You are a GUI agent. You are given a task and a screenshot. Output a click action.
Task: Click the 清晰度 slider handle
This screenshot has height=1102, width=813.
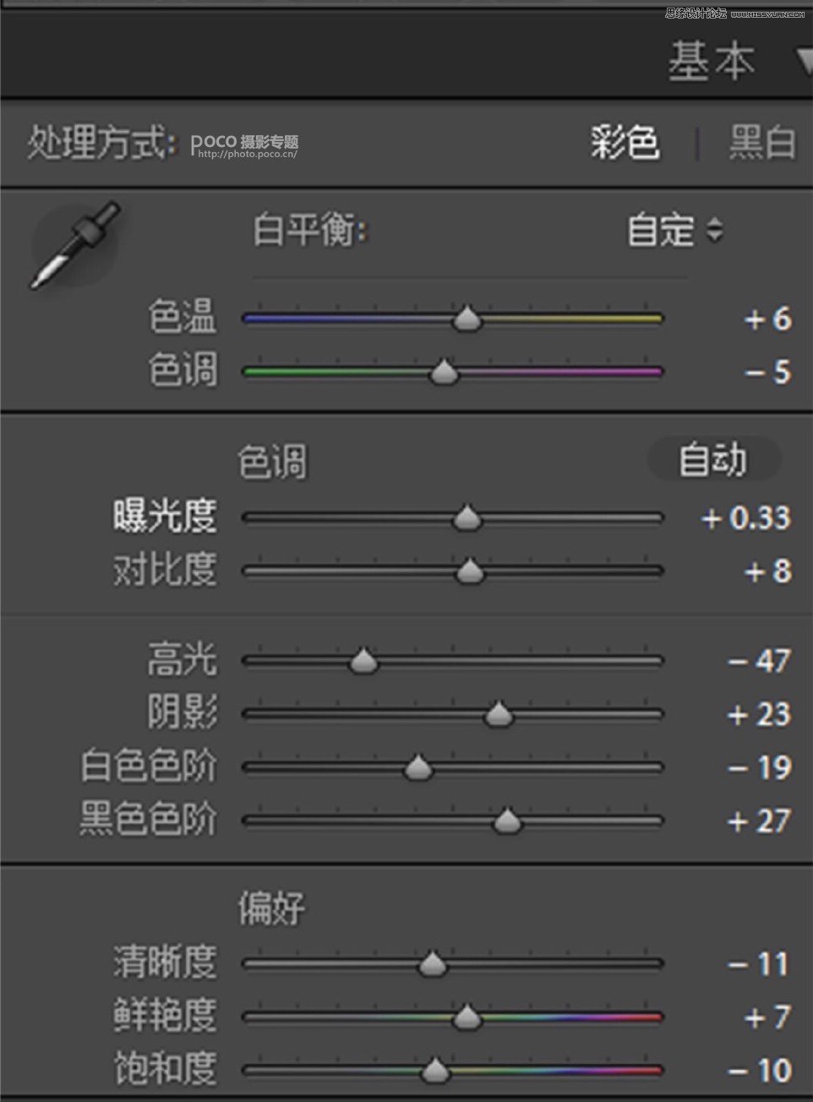433,964
